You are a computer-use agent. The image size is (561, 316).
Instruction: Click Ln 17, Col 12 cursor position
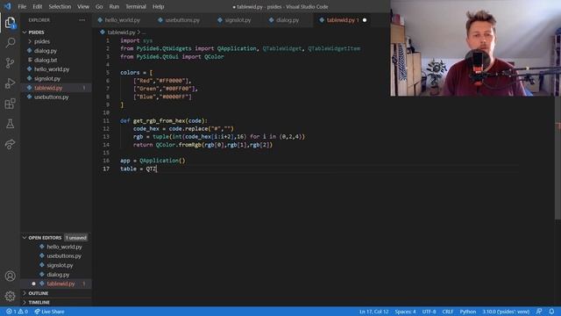coord(374,312)
